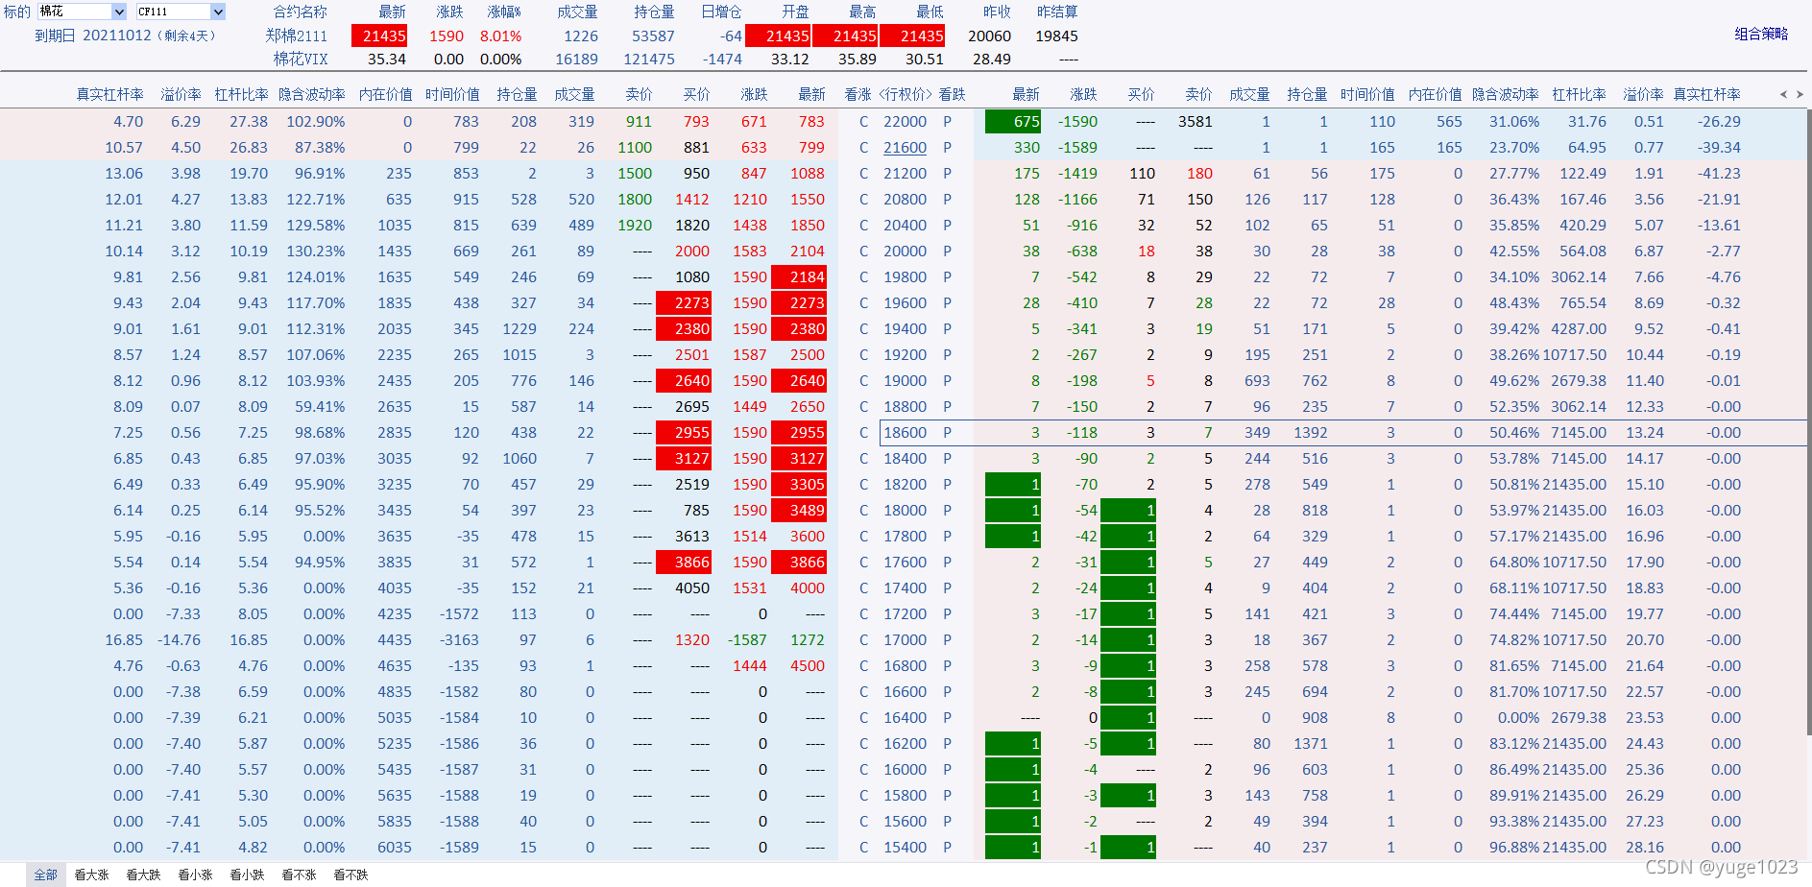Image resolution: width=1812 pixels, height=887 pixels.
Task: Click the -41.23 real leverage cell
Action: [x=1719, y=174]
